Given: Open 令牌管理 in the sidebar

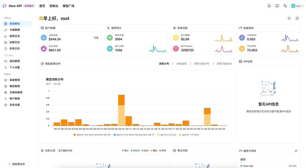Looking at the screenshot, I should pos(16,30).
